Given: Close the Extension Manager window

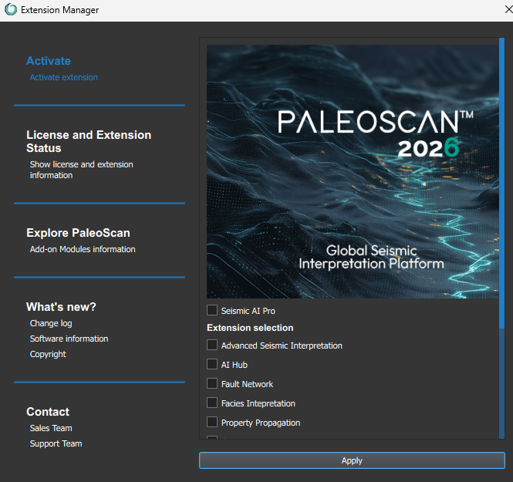Looking at the screenshot, I should tap(508, 9).
